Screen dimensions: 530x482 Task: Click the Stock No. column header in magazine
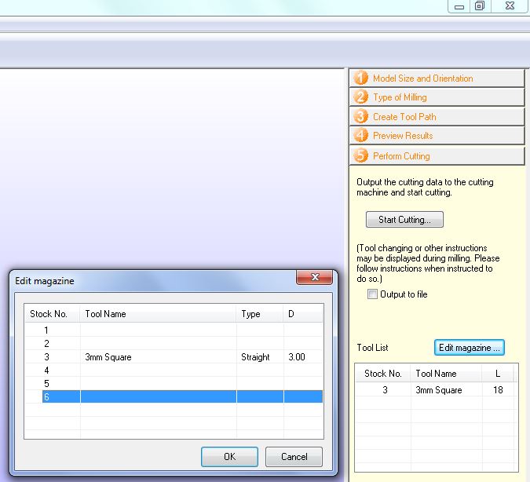tap(53, 314)
